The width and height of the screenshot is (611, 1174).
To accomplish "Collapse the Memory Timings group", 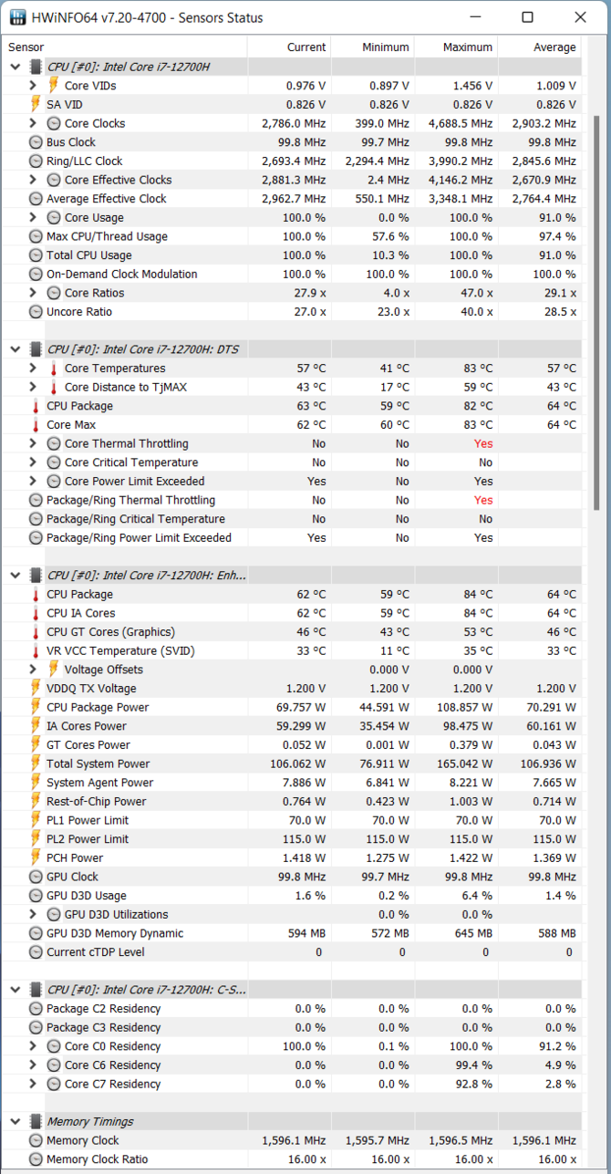I will pyautogui.click(x=16, y=1121).
